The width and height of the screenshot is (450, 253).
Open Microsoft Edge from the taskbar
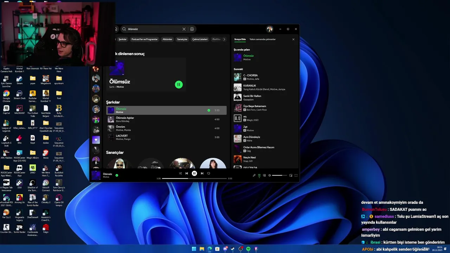pos(210,249)
